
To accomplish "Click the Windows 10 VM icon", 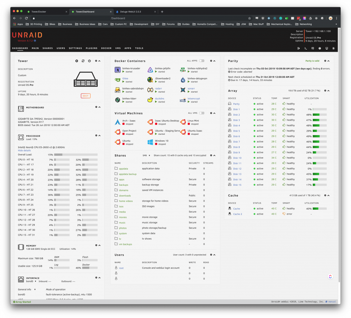I will coord(150,142).
